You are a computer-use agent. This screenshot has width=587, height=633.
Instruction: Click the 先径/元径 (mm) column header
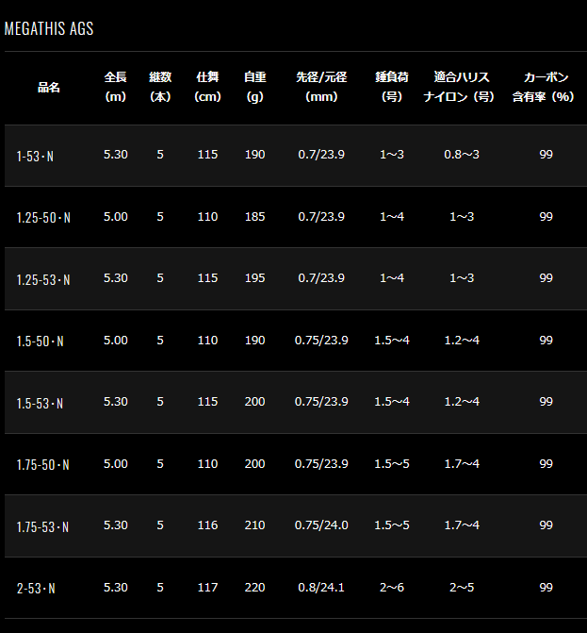tap(321, 87)
